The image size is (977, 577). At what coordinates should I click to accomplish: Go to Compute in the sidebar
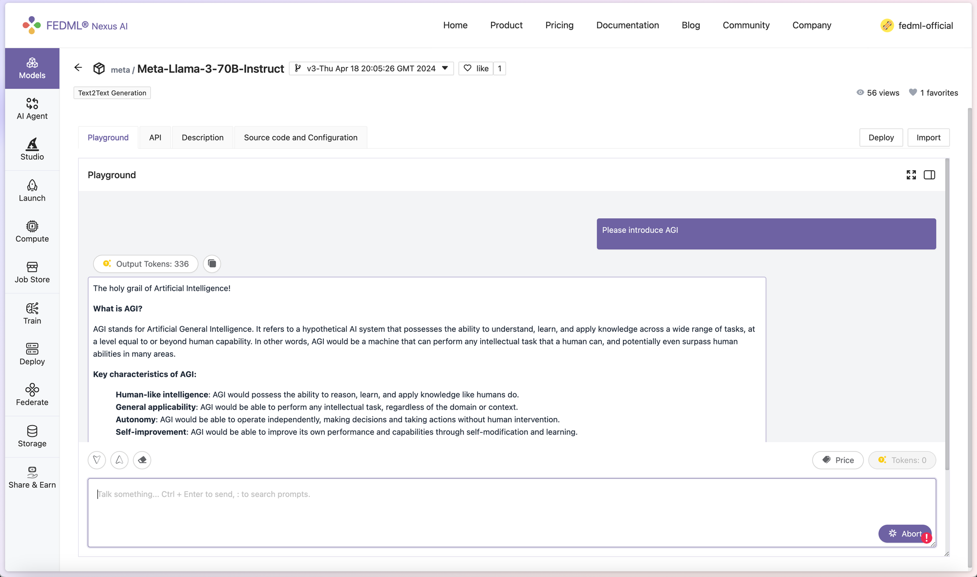(32, 231)
